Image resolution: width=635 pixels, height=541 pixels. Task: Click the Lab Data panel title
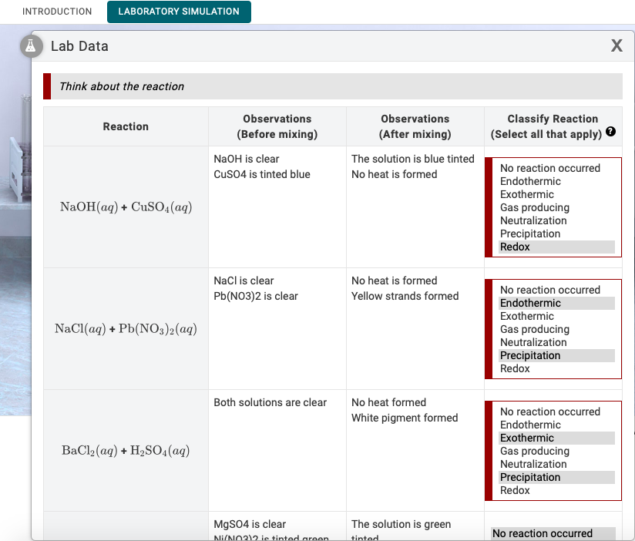[79, 46]
